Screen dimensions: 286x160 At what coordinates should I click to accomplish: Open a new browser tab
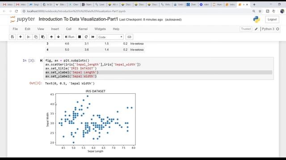pyautogui.click(x=254, y=4)
